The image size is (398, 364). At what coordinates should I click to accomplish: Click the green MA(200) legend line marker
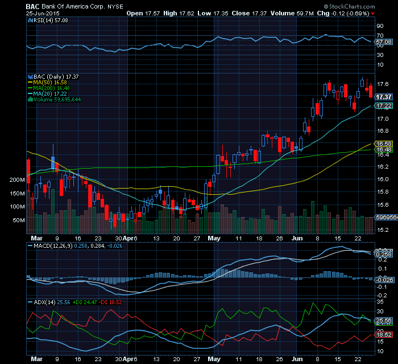coord(30,88)
